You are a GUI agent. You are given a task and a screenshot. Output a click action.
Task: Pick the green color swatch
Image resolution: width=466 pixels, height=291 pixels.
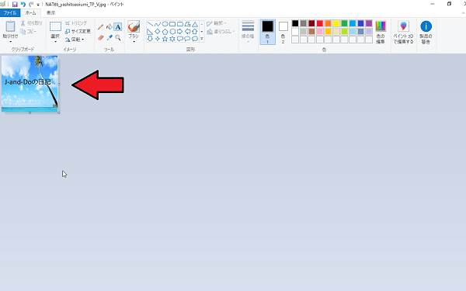tap(344, 23)
